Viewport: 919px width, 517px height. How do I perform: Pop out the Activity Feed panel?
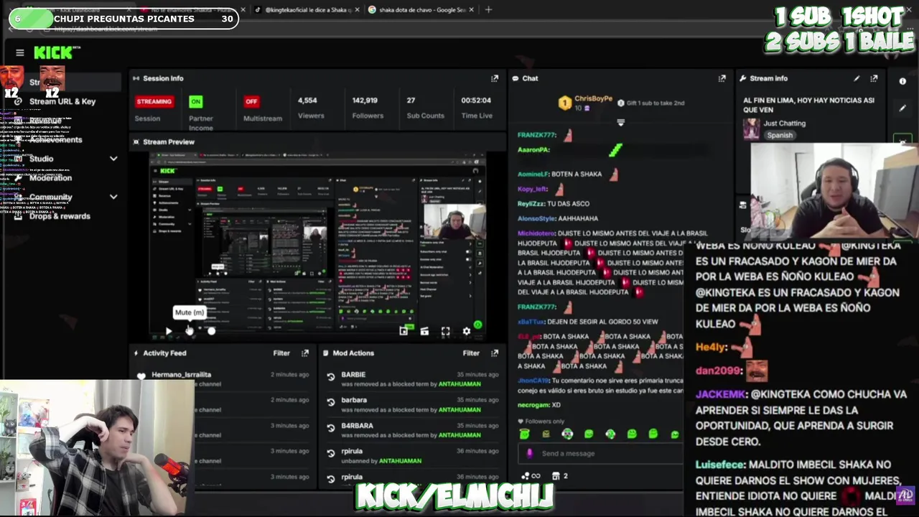pos(305,353)
